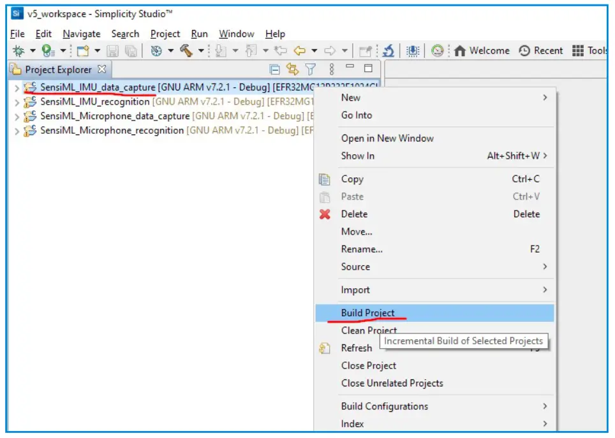
Task: Open the Navigate menu
Action: [x=80, y=34]
